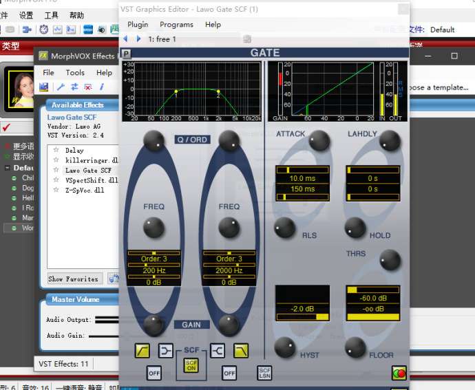Select VSpectShift.dll in effects list
Viewport: 475px width, 390px height.
pos(92,180)
